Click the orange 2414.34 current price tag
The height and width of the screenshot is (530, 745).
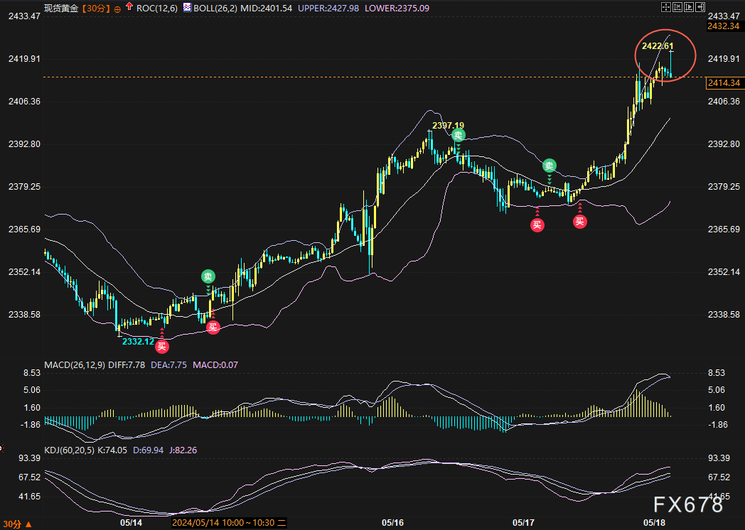pos(722,84)
